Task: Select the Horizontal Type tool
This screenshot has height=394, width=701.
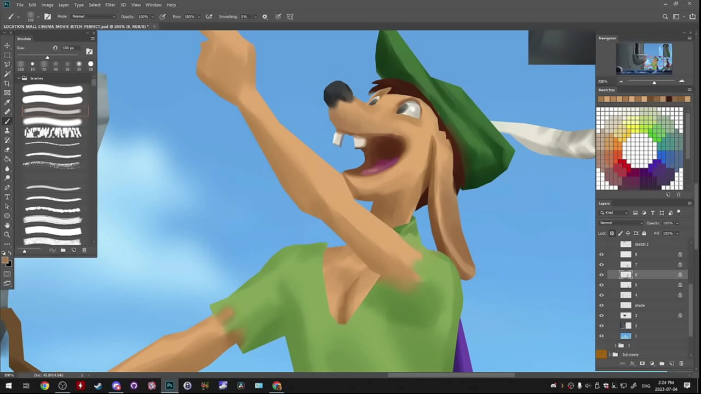Action: tap(7, 197)
